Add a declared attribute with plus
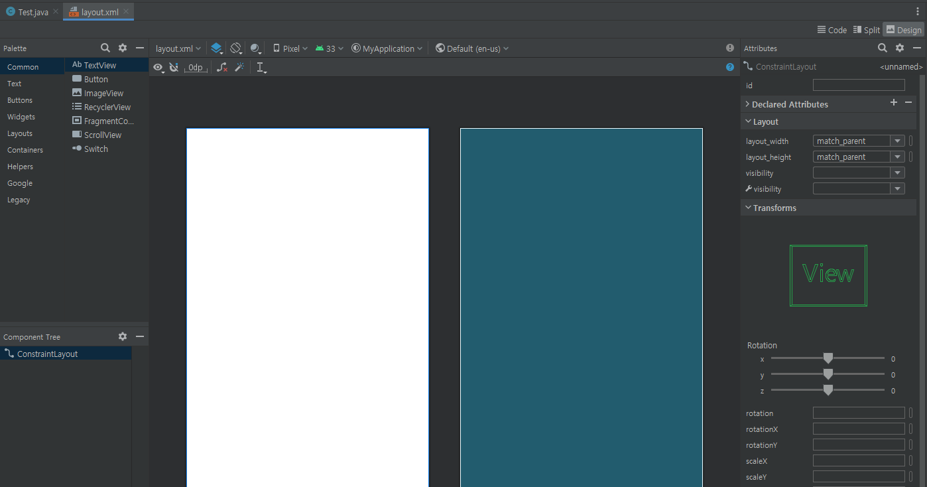927x487 pixels. click(894, 102)
